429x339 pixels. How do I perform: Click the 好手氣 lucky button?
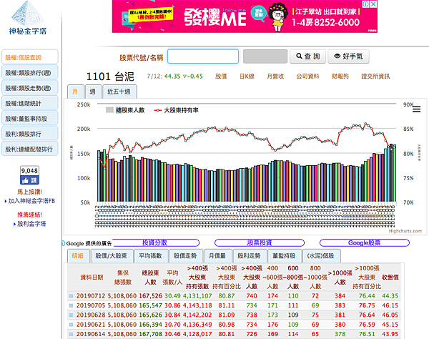pyautogui.click(x=349, y=56)
